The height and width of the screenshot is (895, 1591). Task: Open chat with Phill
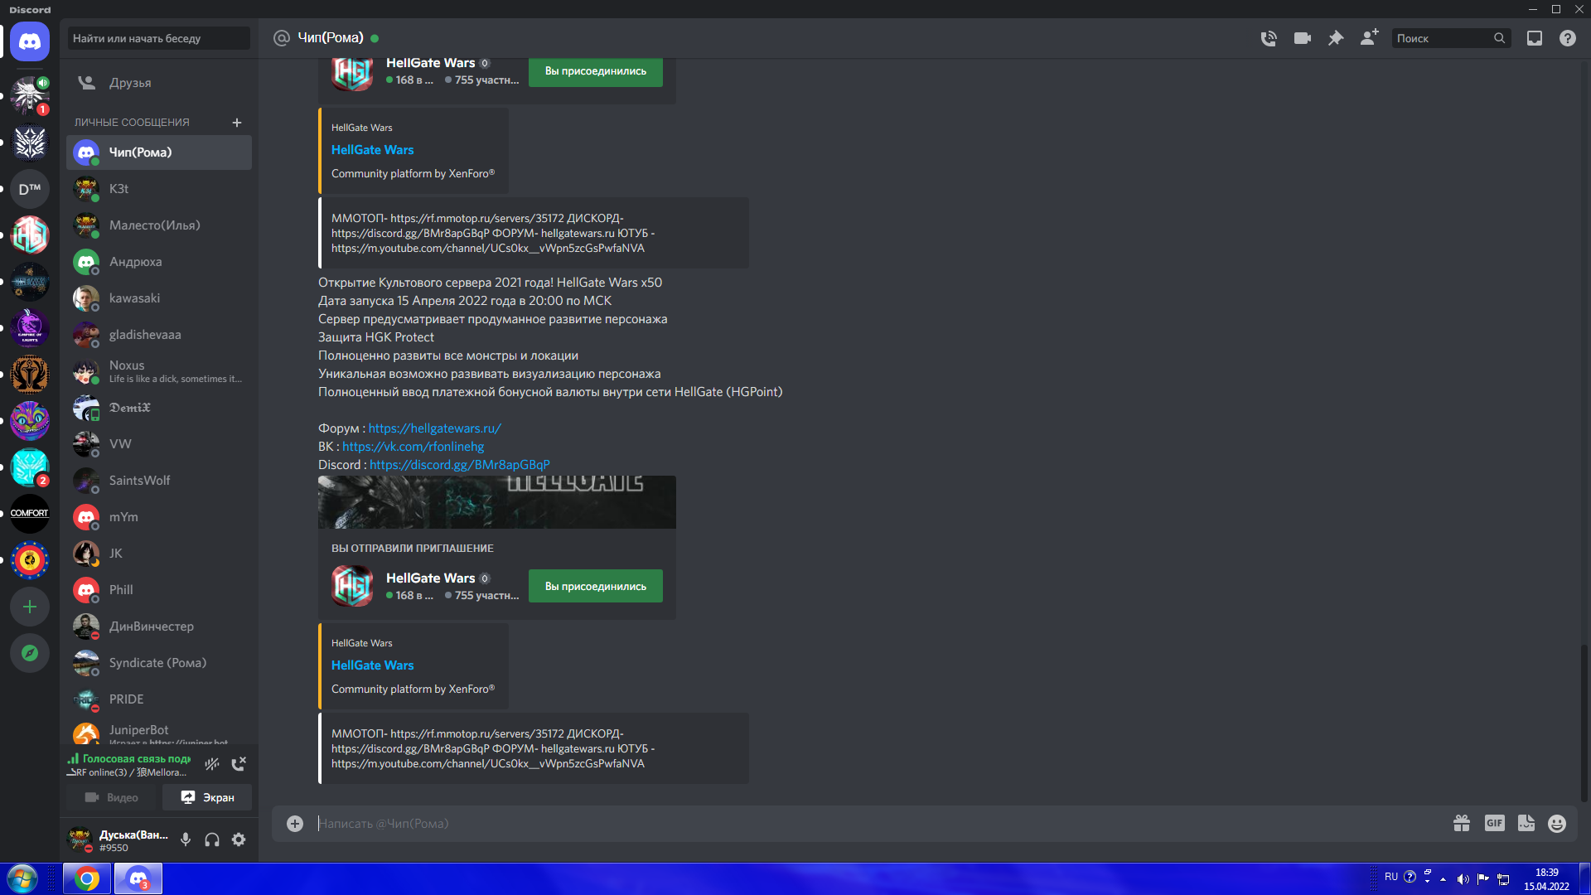pyautogui.click(x=159, y=590)
